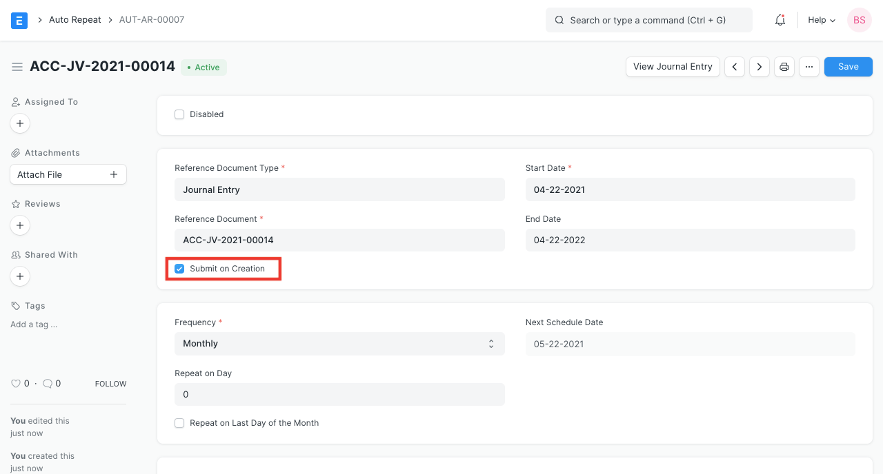Uncheck Submit on Creation

pyautogui.click(x=179, y=269)
